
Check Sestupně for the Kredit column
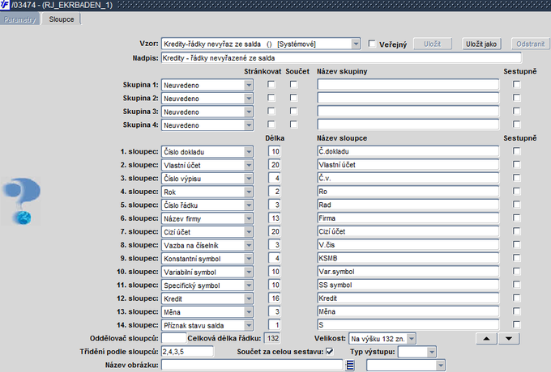pos(516,298)
